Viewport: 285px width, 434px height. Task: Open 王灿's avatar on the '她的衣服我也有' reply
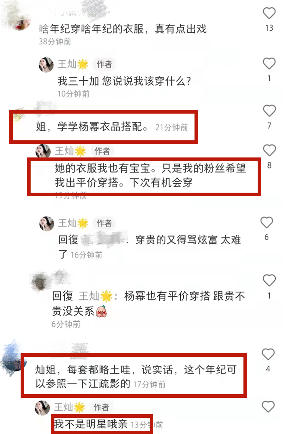43,151
